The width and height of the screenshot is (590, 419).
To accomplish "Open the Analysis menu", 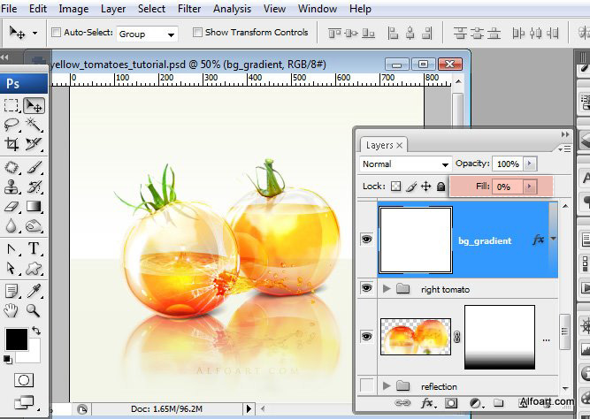I will [x=232, y=9].
